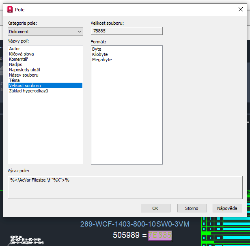Select Autor in field names list

tap(15, 49)
